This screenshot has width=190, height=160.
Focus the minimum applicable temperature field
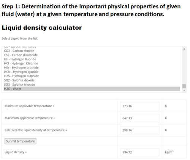tap(140, 106)
